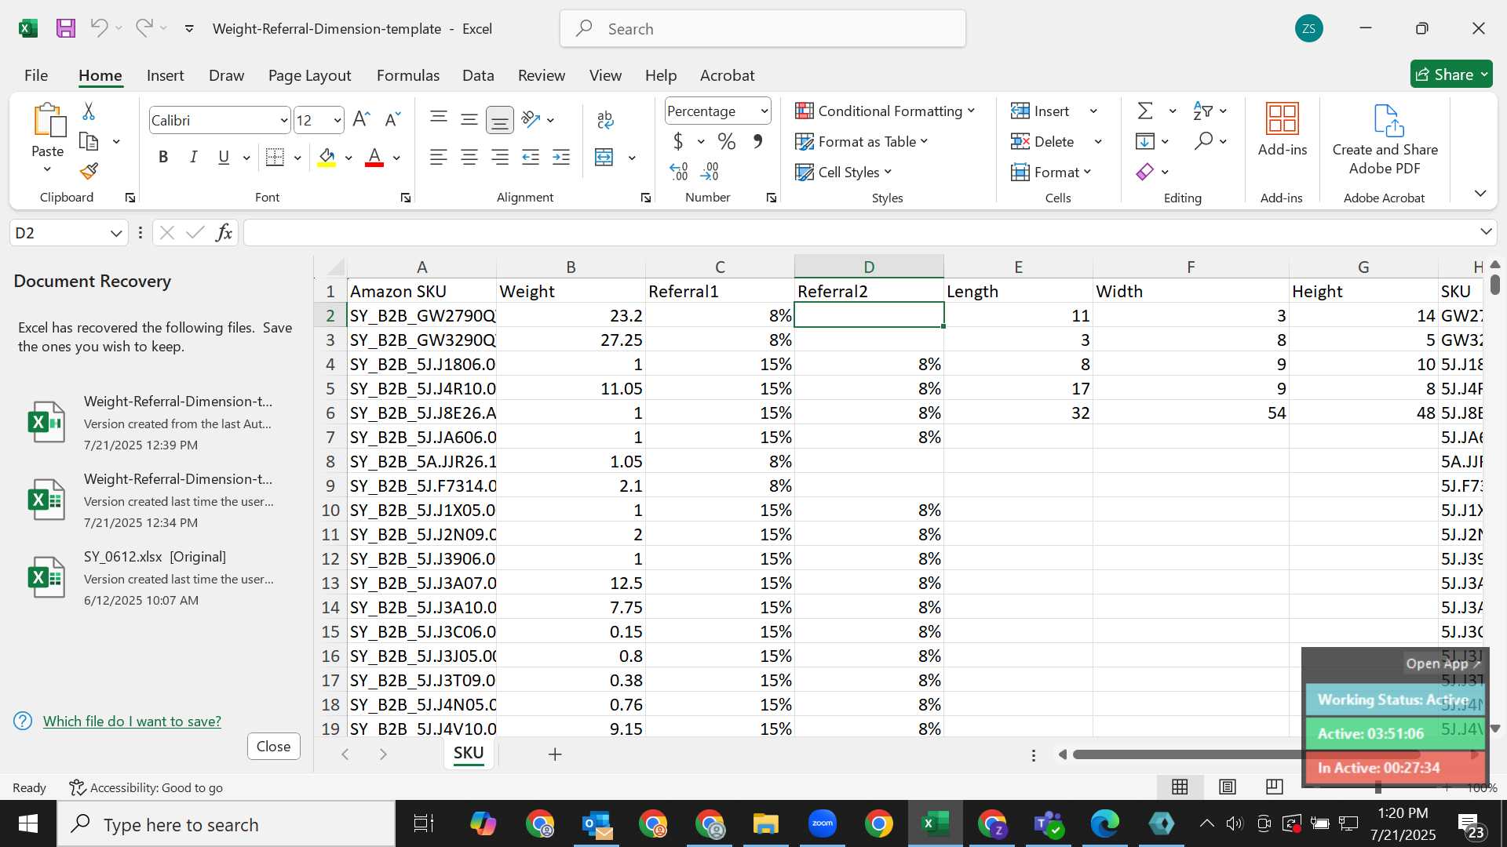
Task: Open the Calibri font name dropdown
Action: point(284,121)
